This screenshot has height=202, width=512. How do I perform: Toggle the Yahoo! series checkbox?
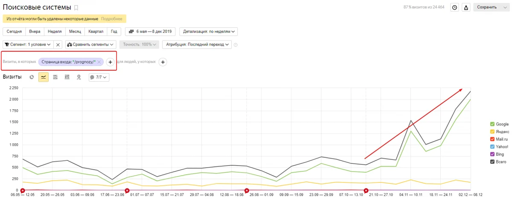pyautogui.click(x=492, y=147)
